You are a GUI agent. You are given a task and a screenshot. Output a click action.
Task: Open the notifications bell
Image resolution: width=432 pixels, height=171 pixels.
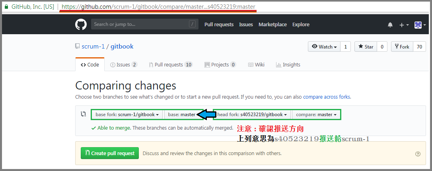[x=390, y=25]
